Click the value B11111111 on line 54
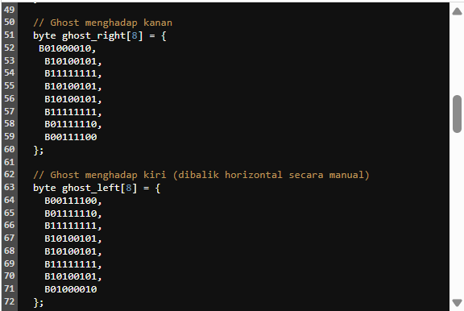 click(x=71, y=73)
